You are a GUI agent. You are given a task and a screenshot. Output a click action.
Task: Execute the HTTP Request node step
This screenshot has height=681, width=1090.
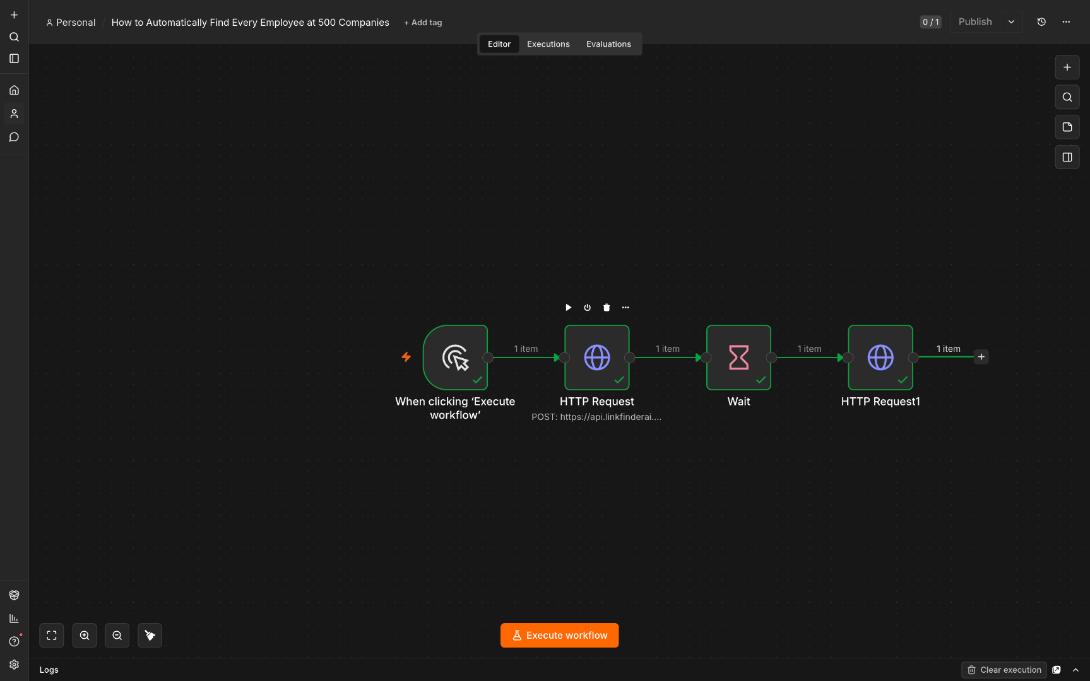click(568, 308)
